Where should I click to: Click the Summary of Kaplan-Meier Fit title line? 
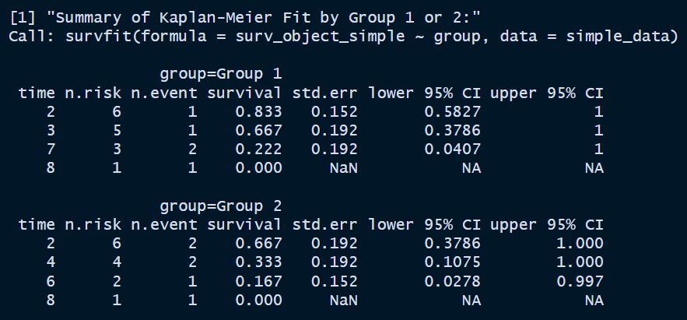coord(245,18)
